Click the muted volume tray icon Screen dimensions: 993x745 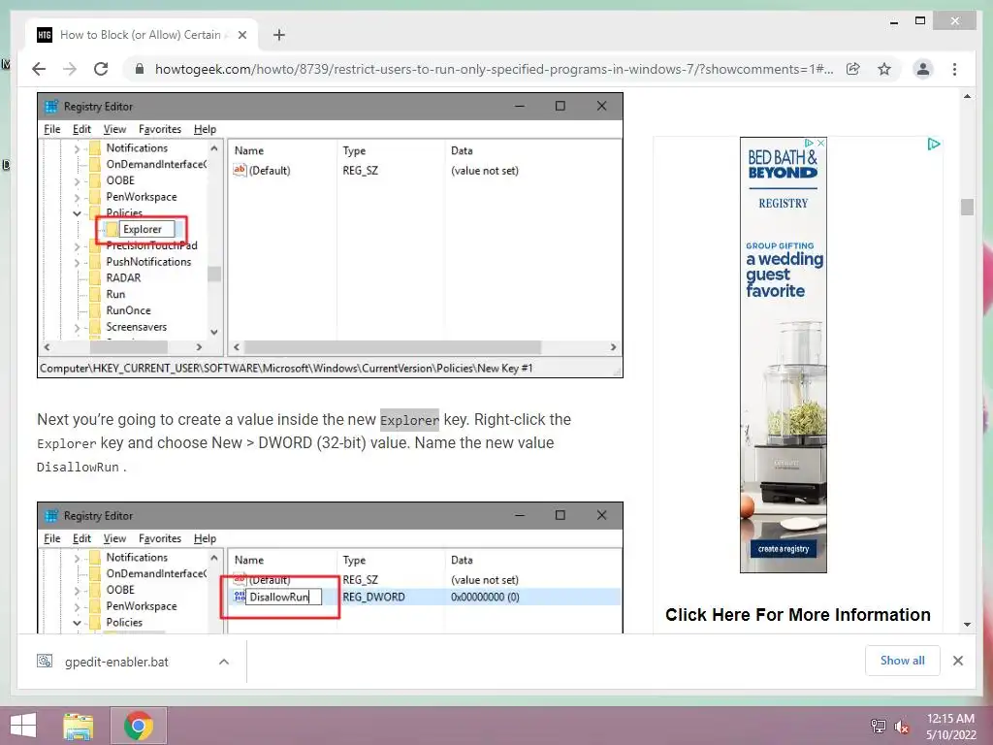tap(902, 727)
